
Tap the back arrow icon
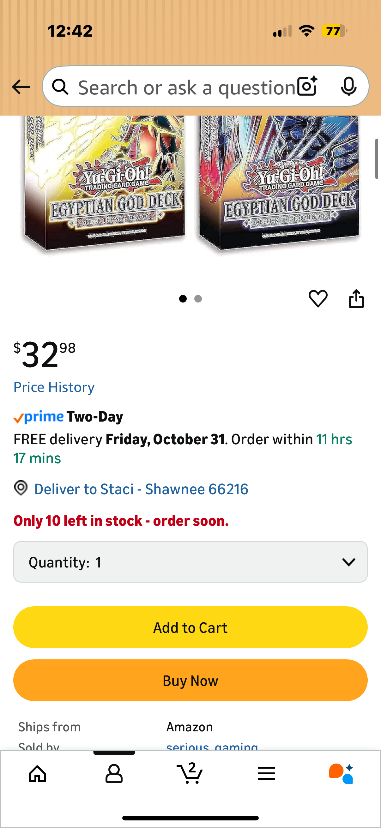coord(21,87)
